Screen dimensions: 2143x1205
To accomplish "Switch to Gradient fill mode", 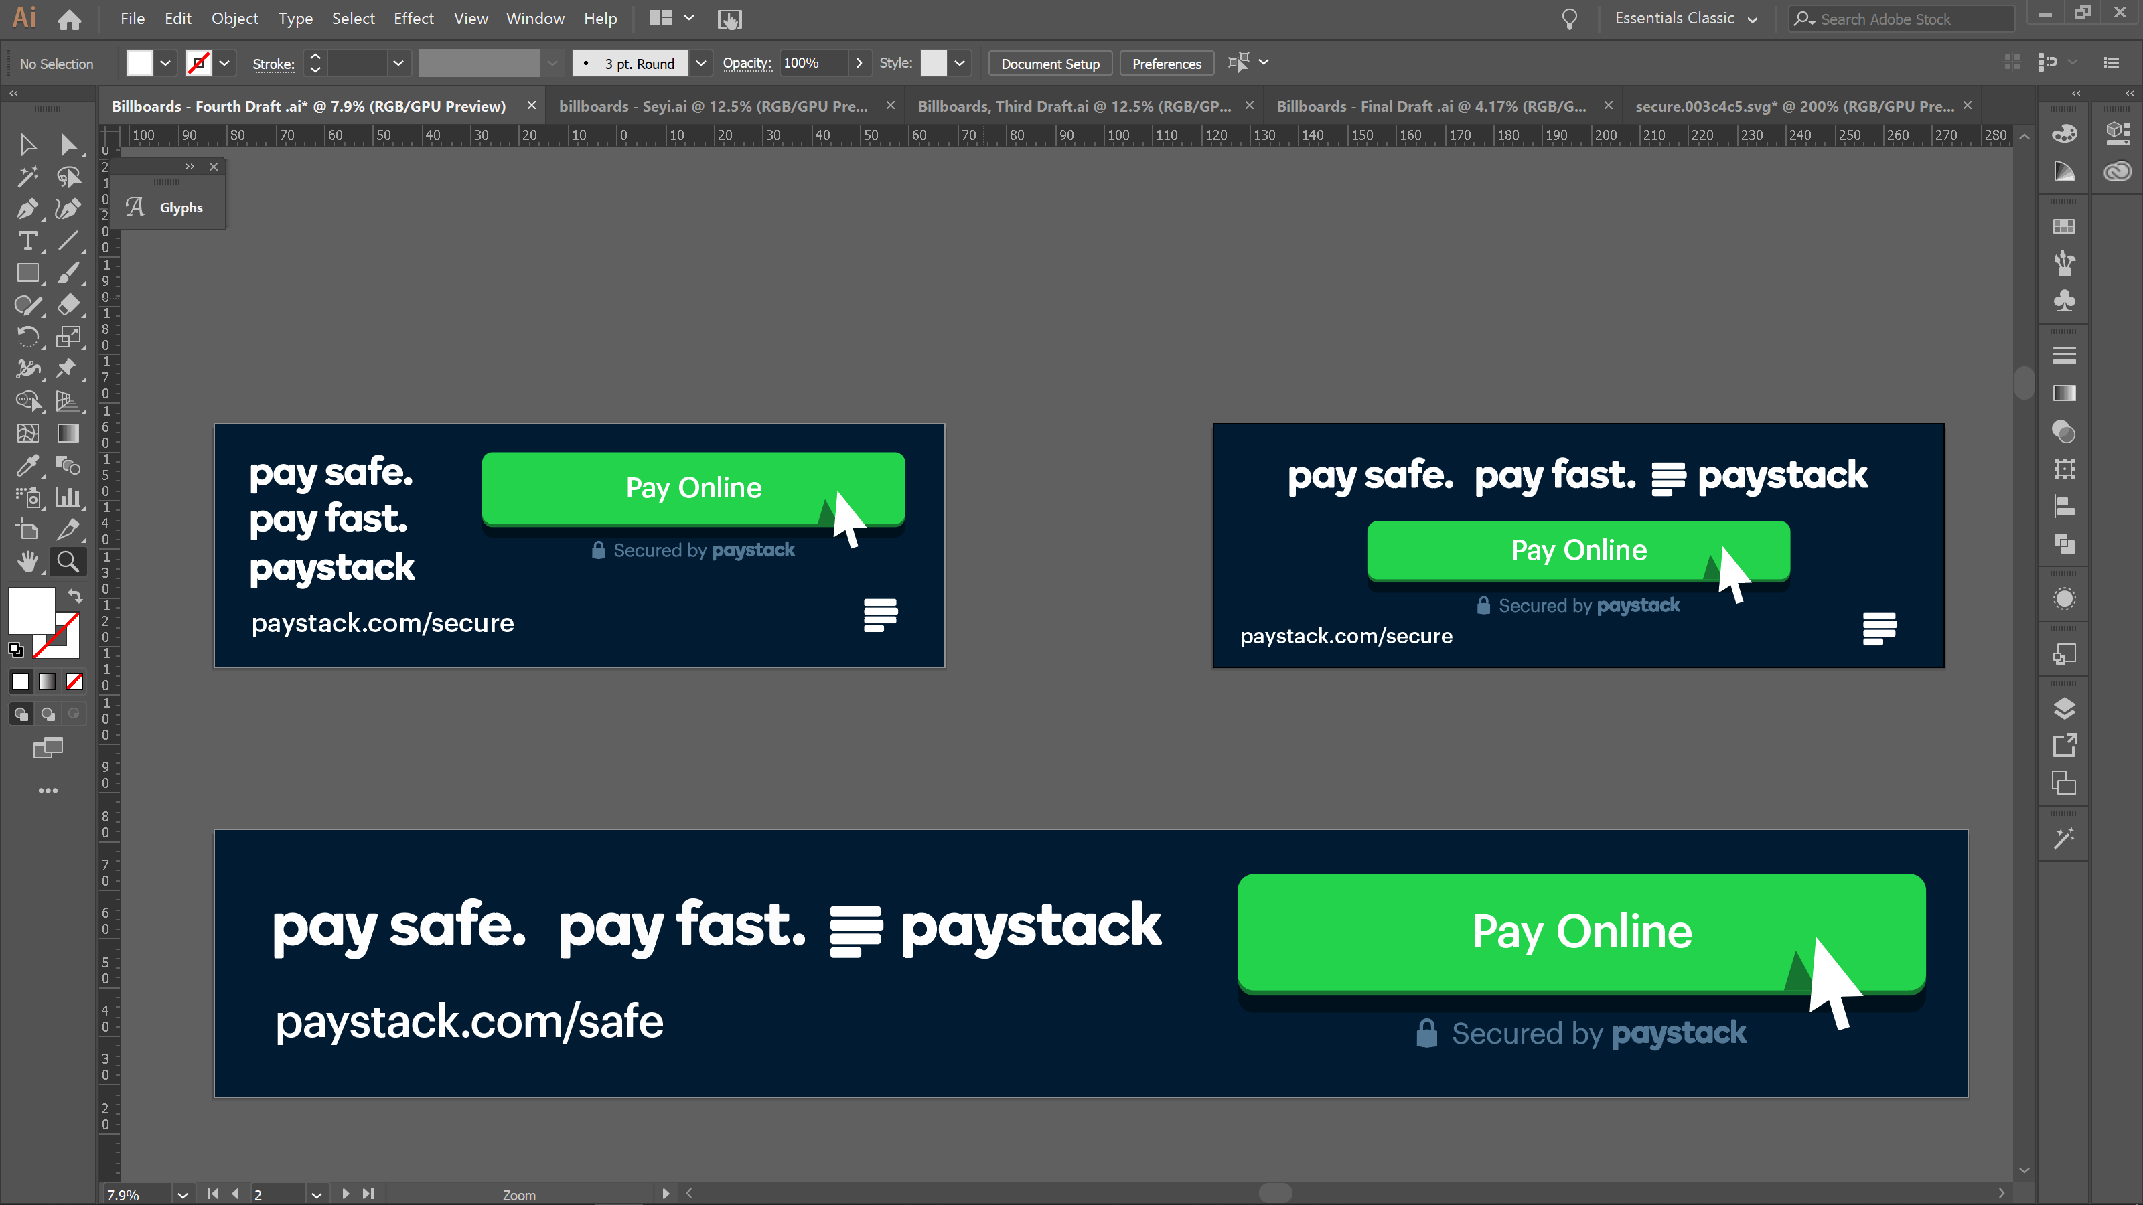I will pos(48,682).
